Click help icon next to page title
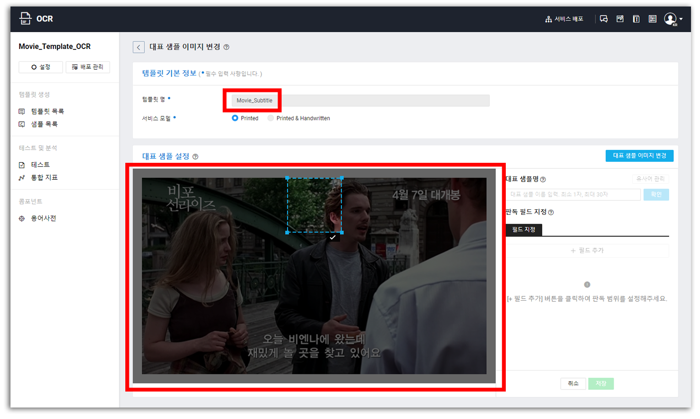Viewport: 700px width, 419px height. click(226, 47)
